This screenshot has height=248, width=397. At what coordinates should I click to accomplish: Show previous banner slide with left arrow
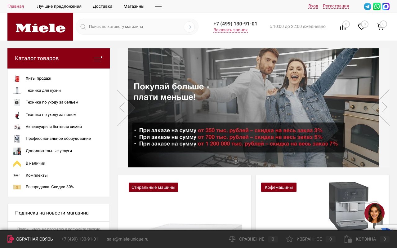[x=122, y=107]
